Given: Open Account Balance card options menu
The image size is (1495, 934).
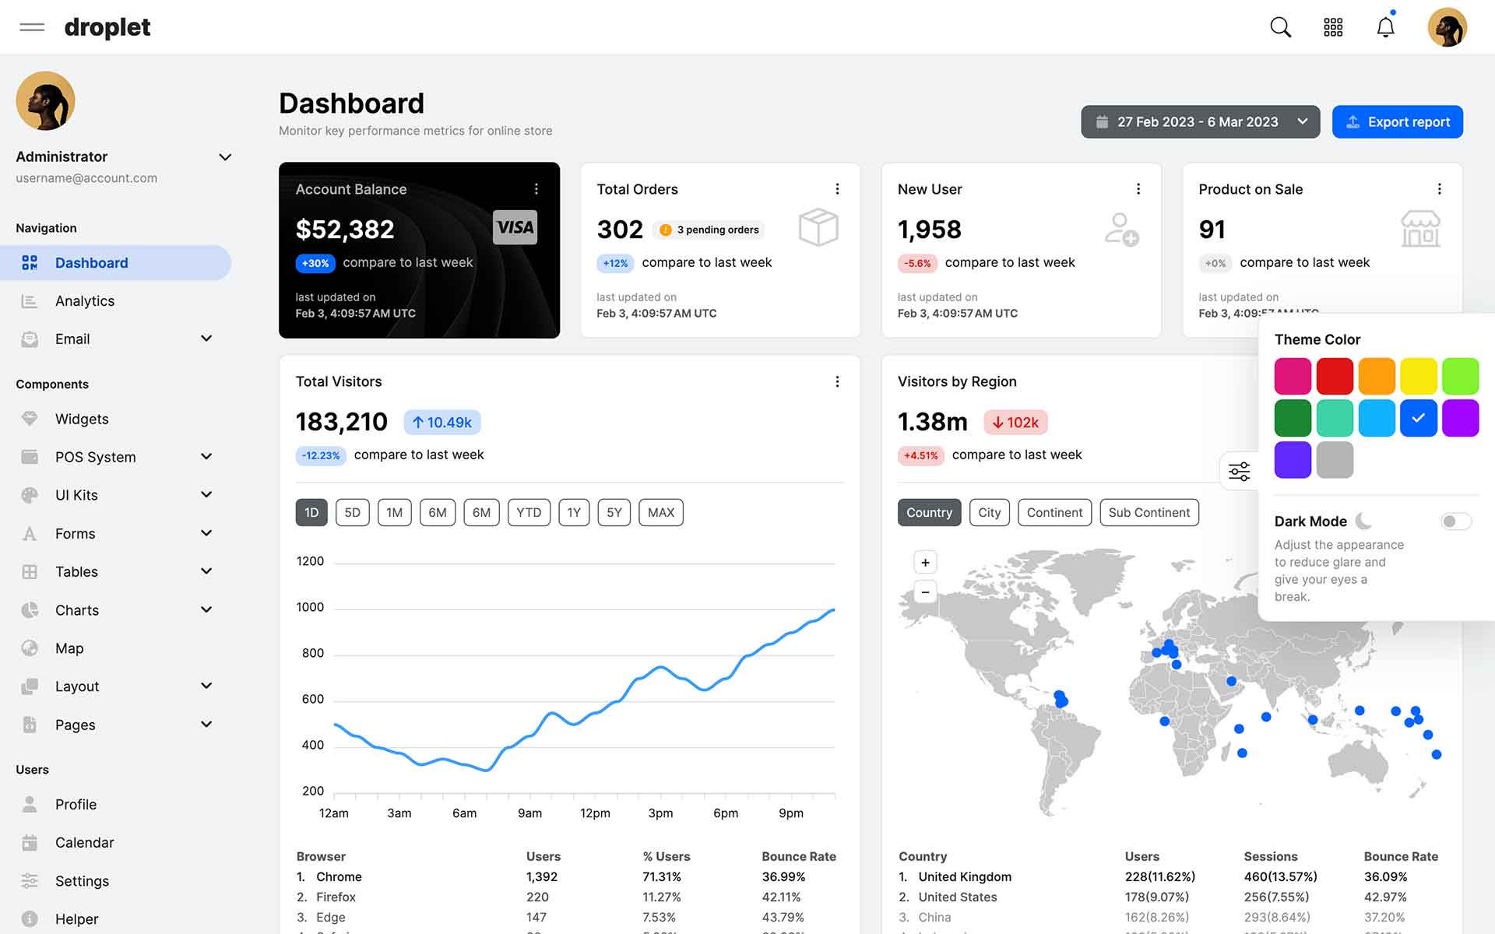Looking at the screenshot, I should [x=536, y=189].
